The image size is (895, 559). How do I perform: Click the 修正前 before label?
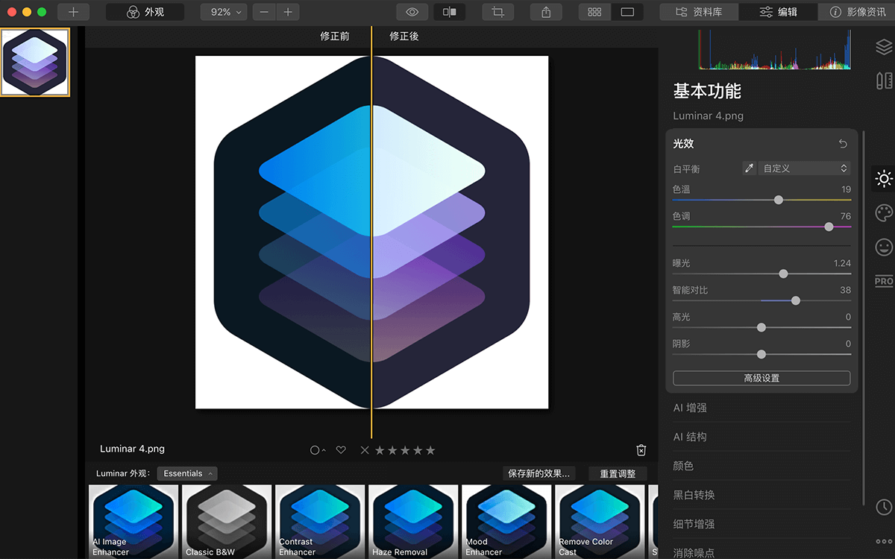coord(335,36)
